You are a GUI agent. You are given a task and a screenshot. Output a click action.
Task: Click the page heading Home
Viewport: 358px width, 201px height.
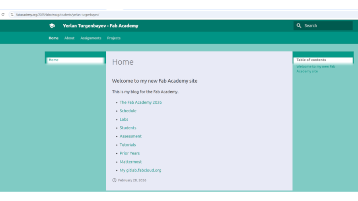[x=123, y=62]
